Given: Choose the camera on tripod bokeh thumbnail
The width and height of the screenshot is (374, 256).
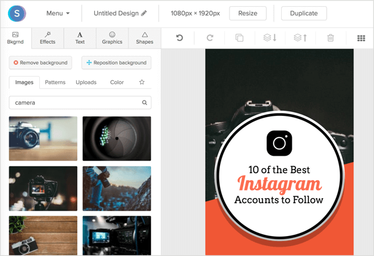Looking at the screenshot, I should pyautogui.click(x=43, y=189).
